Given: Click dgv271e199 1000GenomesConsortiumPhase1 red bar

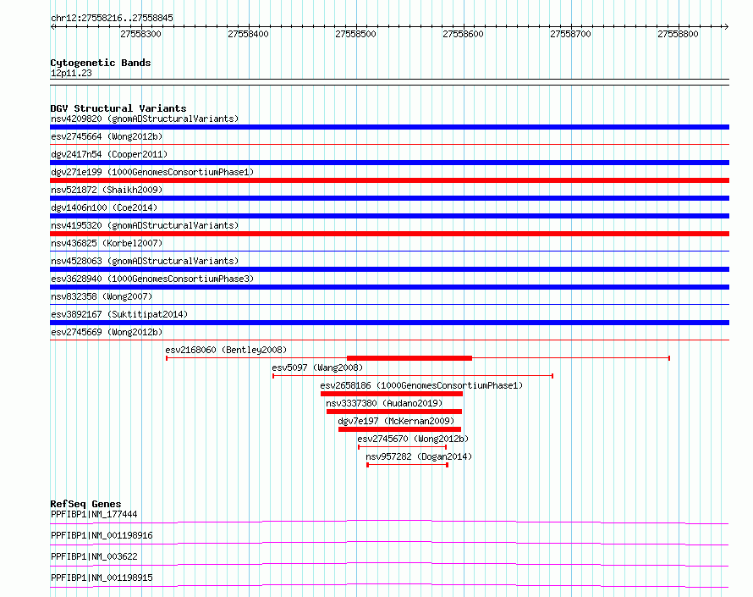Looking at the screenshot, I should coord(389,180).
